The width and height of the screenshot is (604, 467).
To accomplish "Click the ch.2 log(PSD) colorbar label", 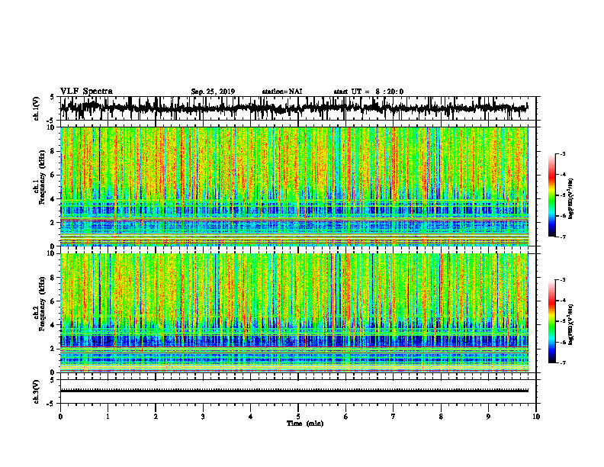I will coord(571,324).
